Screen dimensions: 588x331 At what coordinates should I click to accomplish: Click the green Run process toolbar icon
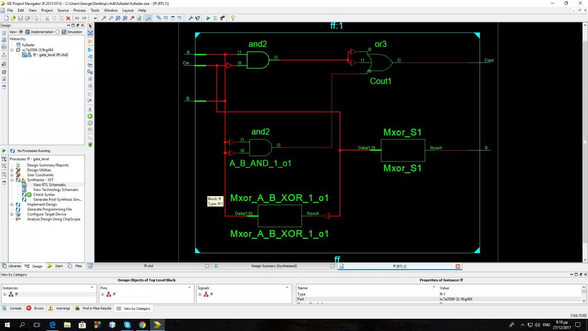208,18
